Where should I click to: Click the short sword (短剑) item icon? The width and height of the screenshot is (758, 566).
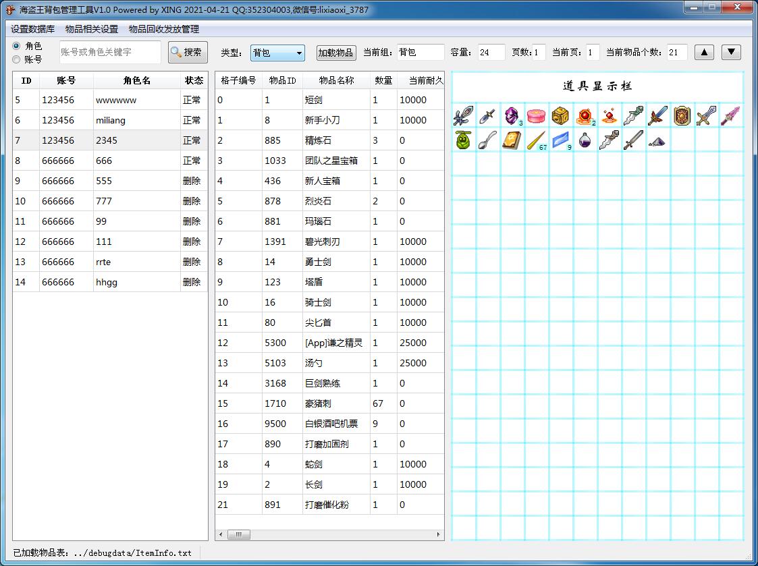point(464,116)
